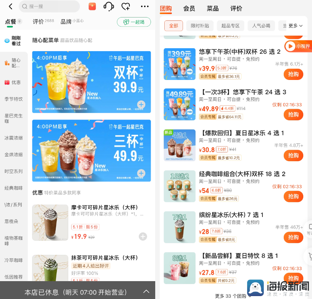
Task: Open 一次3杯 24 选 3 thumbnail
Action: (179, 105)
